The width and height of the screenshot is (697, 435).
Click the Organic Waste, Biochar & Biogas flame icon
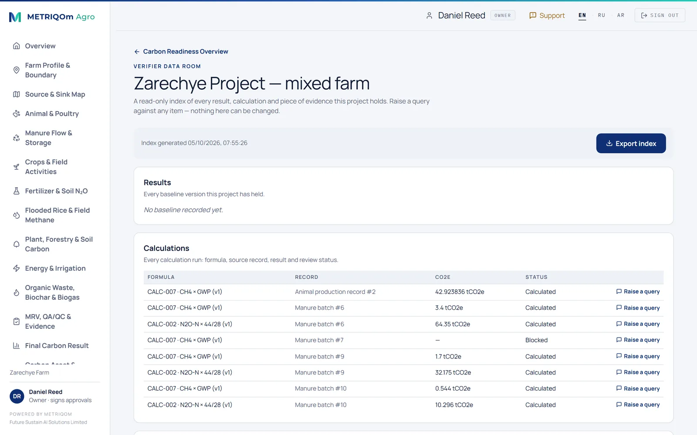pos(17,293)
